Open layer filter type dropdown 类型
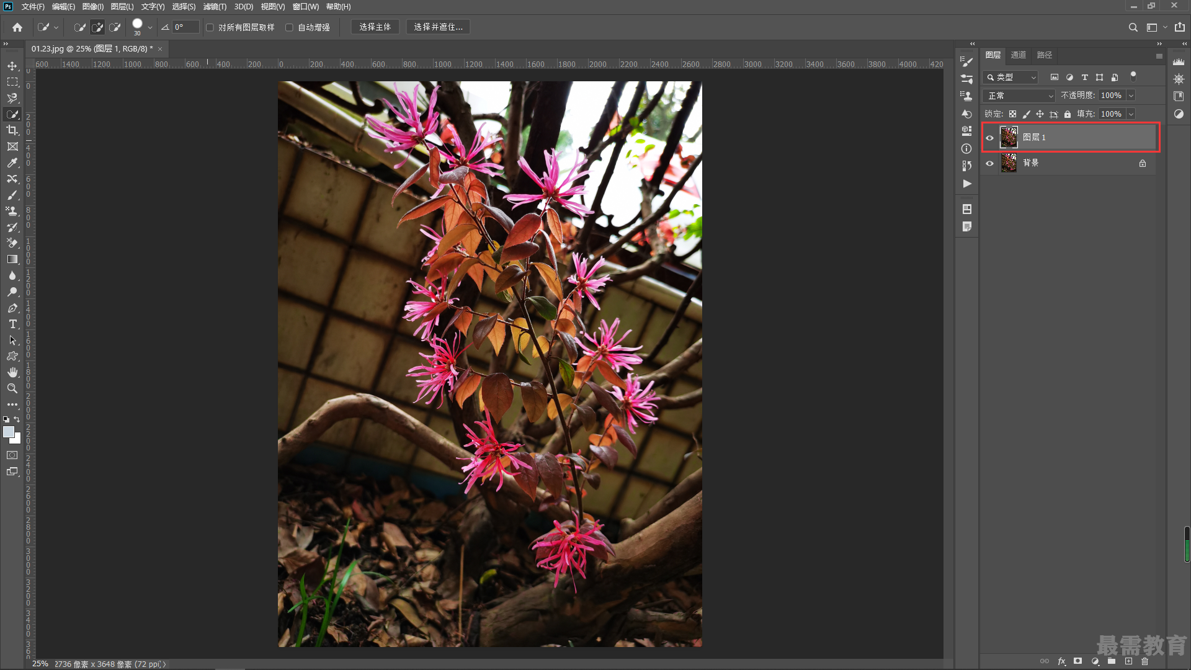This screenshot has height=670, width=1191. (1010, 78)
